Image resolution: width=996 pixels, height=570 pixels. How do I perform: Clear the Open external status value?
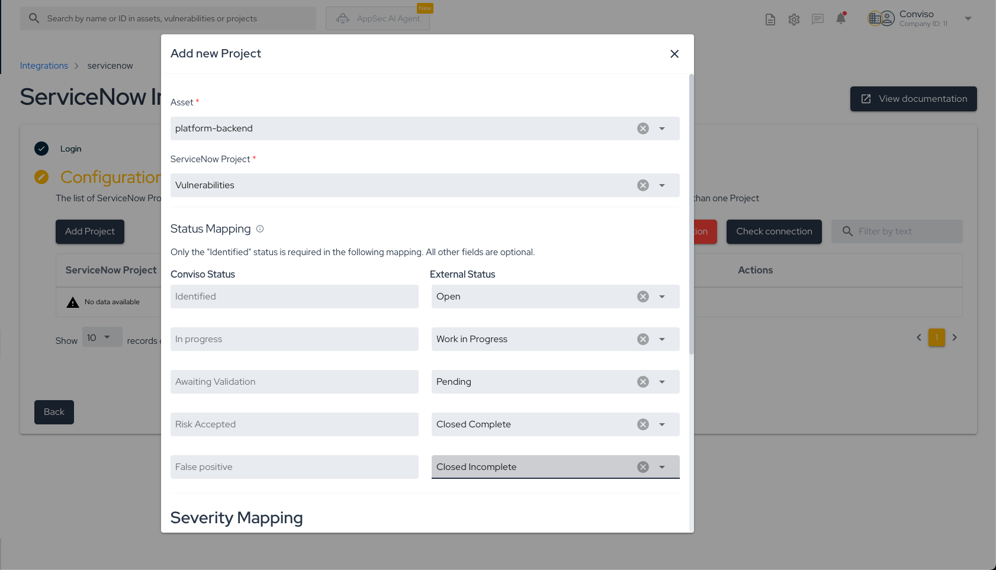(x=642, y=297)
